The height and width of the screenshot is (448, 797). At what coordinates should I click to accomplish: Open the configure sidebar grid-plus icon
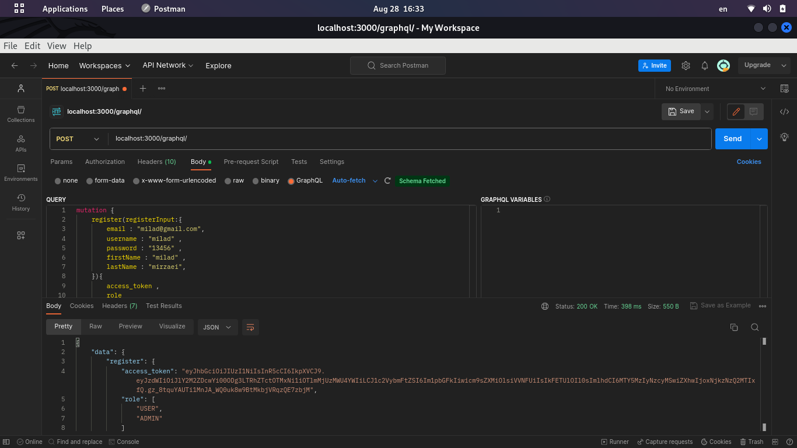tap(21, 235)
